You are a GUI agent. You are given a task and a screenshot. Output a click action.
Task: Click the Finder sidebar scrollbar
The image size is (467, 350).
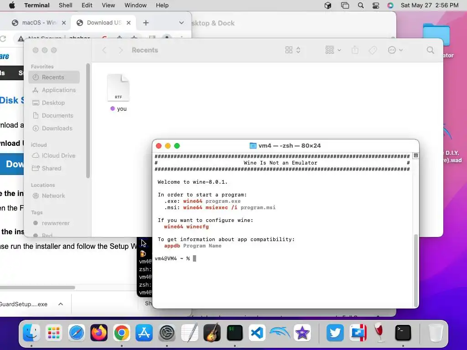88,120
